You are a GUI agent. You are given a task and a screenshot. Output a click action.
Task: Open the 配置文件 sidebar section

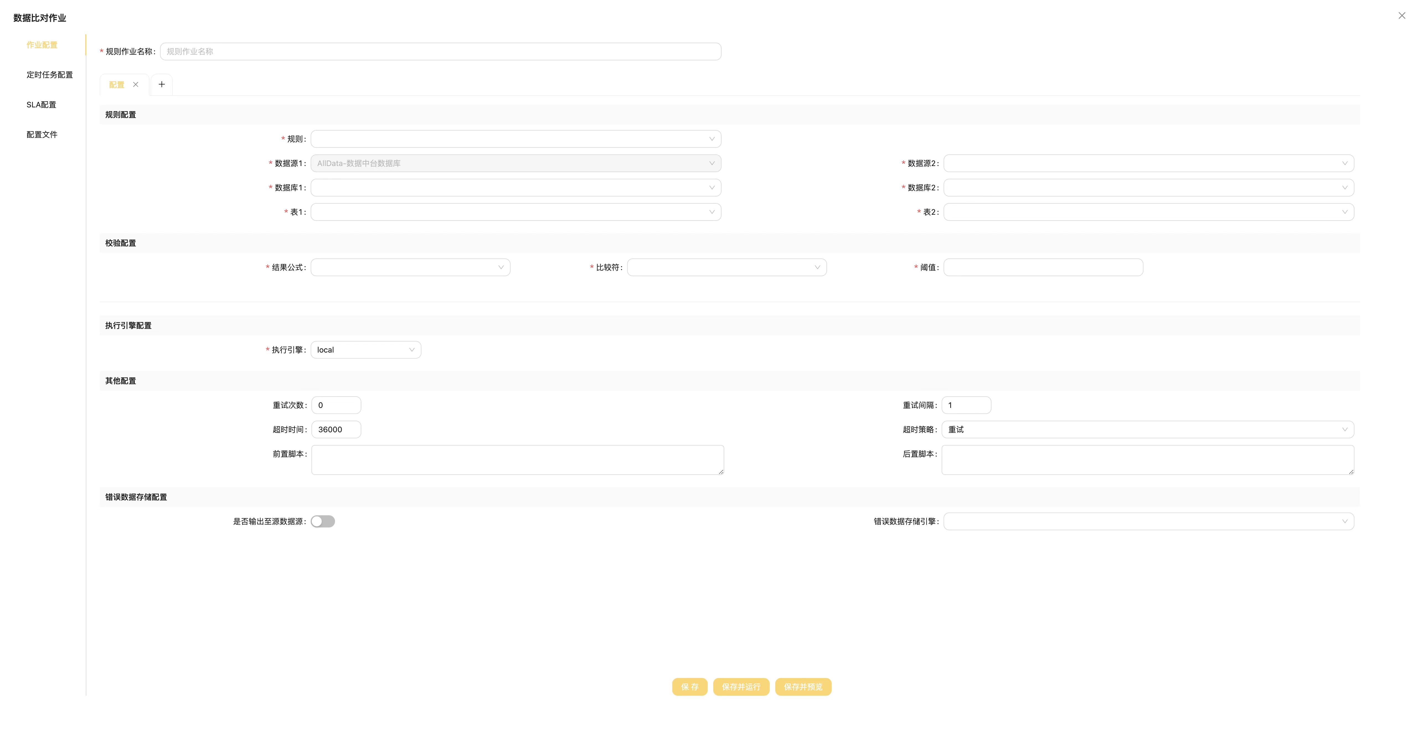[x=42, y=135]
